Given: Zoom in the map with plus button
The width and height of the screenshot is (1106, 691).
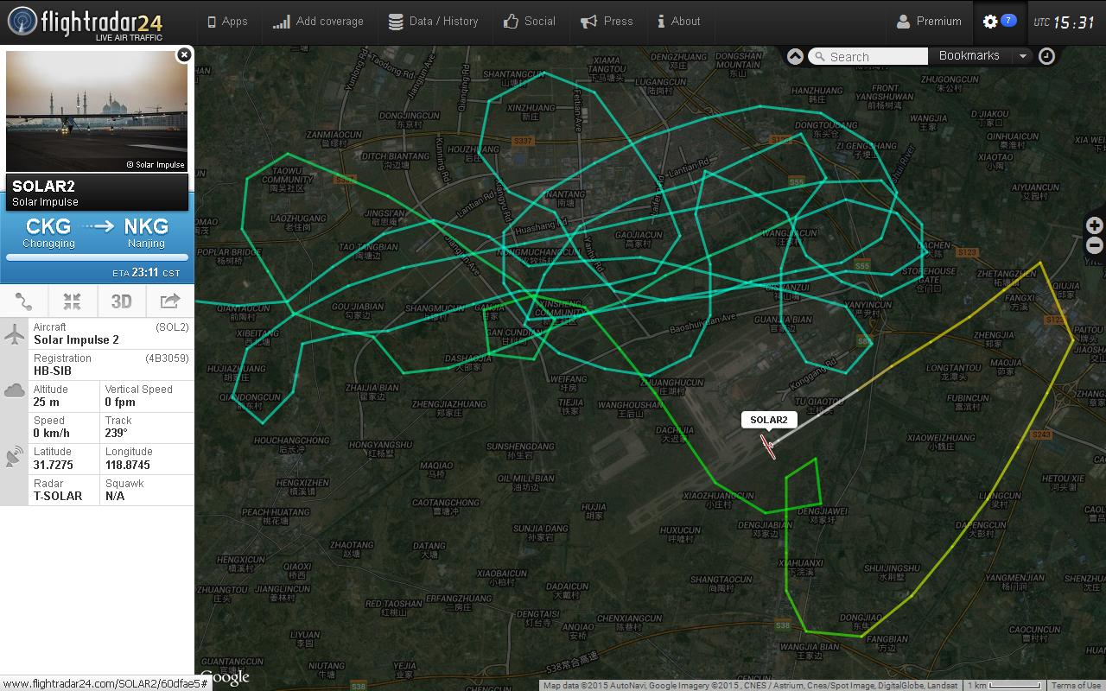Looking at the screenshot, I should pyautogui.click(x=1094, y=225).
